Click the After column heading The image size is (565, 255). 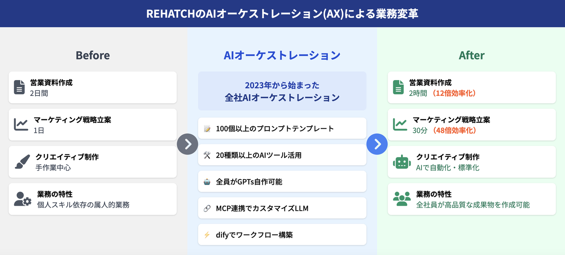coord(472,56)
